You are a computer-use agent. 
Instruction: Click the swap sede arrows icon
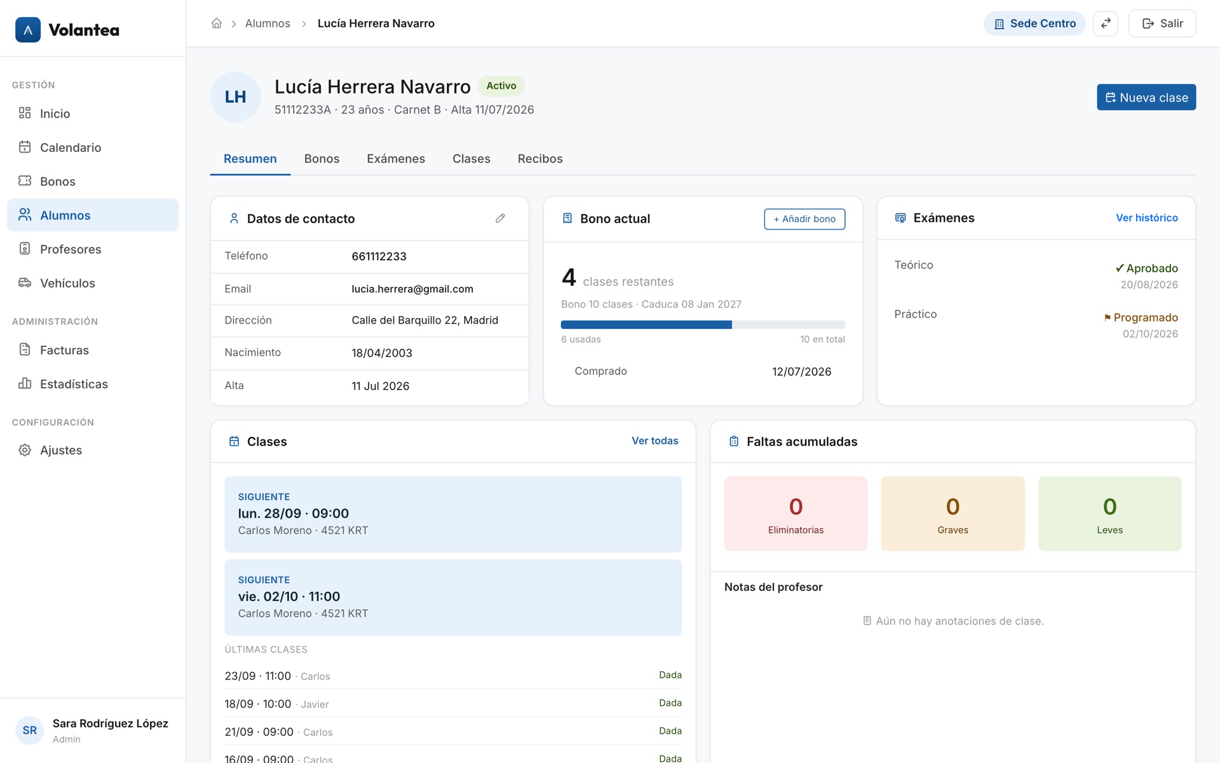point(1106,24)
